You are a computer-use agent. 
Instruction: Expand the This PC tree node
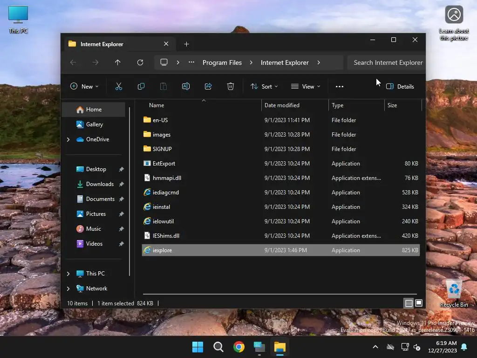click(x=68, y=274)
